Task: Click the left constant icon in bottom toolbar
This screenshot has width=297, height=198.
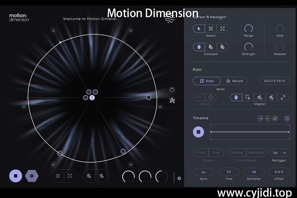Action: (89, 176)
